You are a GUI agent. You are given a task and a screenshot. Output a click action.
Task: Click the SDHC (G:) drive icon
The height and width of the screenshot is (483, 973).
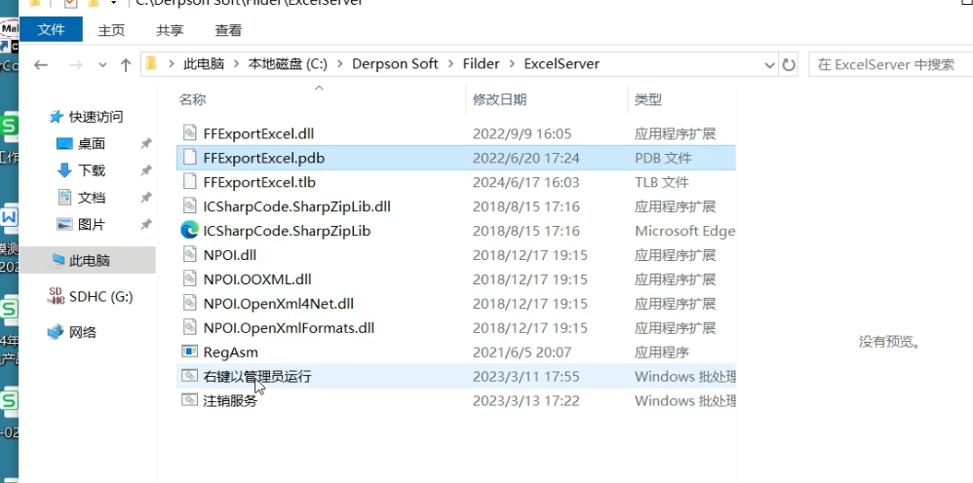56,297
